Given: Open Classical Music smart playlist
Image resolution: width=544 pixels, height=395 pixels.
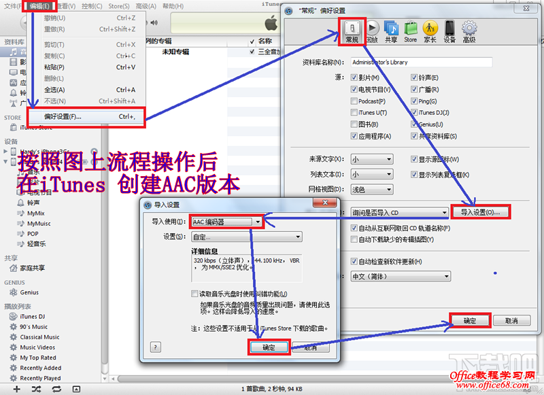Looking at the screenshot, I should pos(39,337).
